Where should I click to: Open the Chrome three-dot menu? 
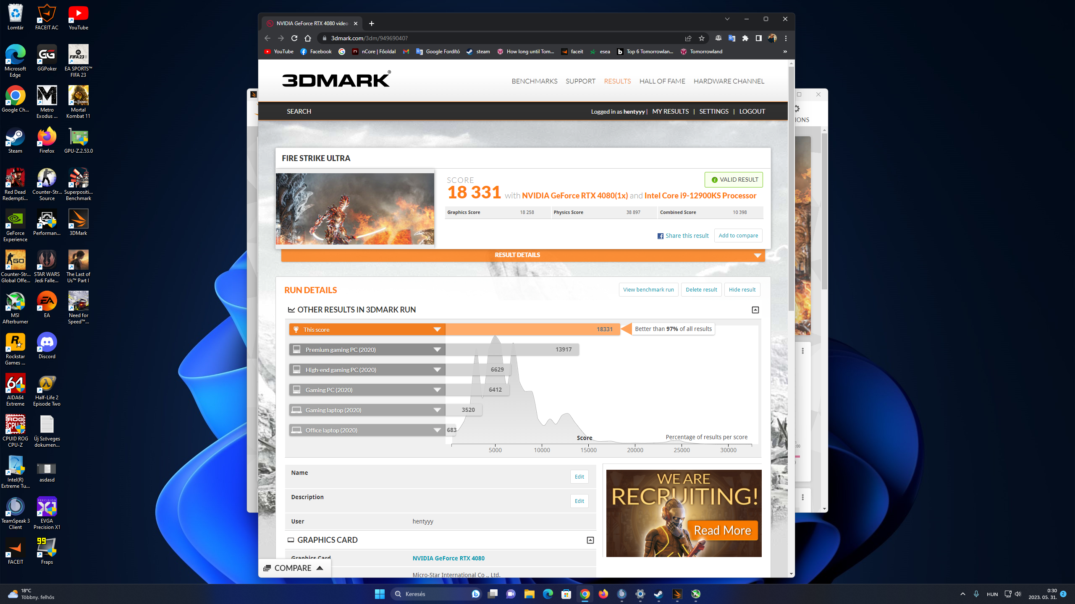[x=786, y=38]
